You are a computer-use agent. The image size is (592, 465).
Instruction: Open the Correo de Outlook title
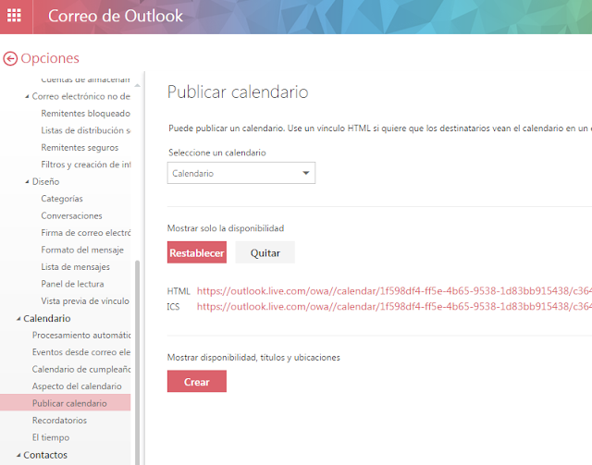pyautogui.click(x=115, y=16)
